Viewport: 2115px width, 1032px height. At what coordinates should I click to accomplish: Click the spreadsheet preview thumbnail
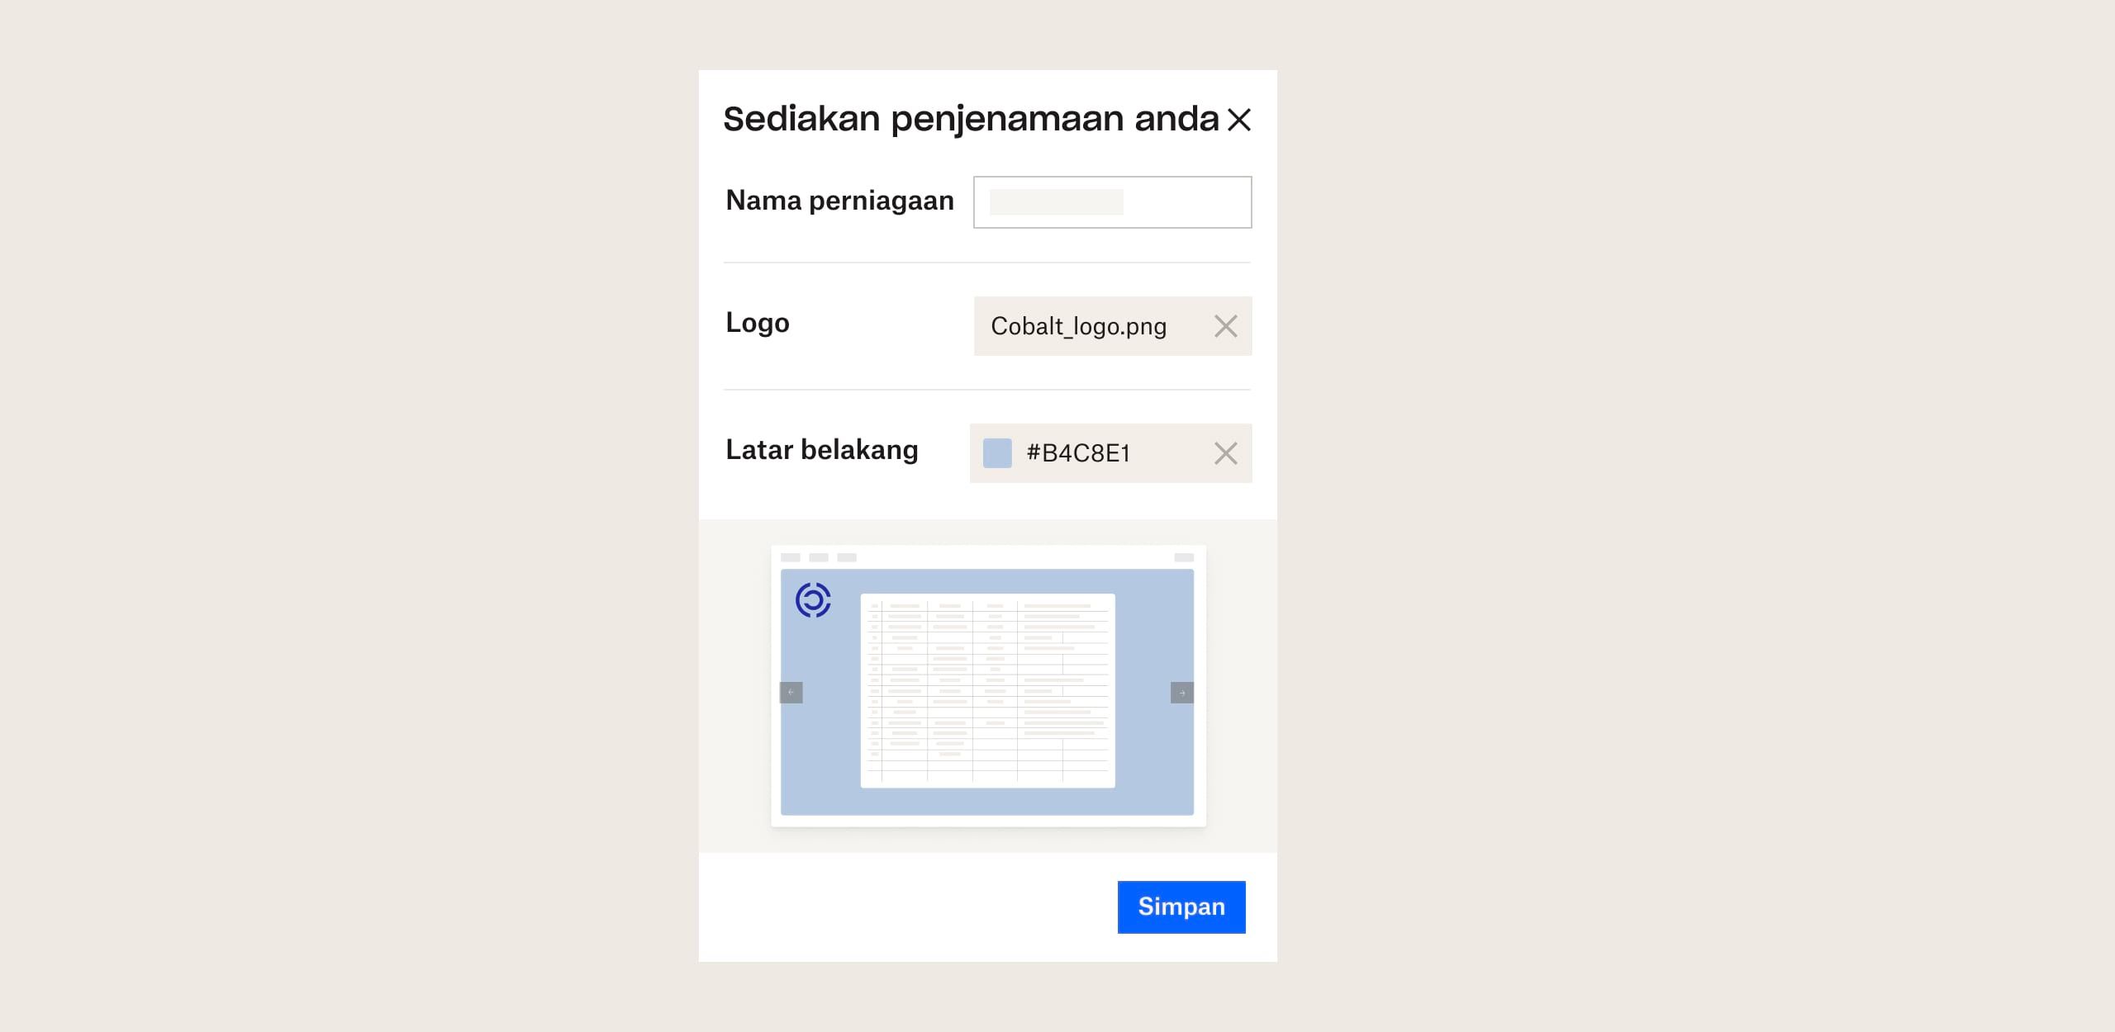[x=987, y=690]
